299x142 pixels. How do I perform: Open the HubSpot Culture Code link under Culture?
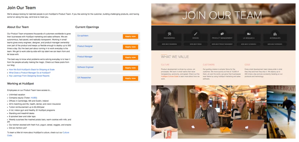point(170,77)
